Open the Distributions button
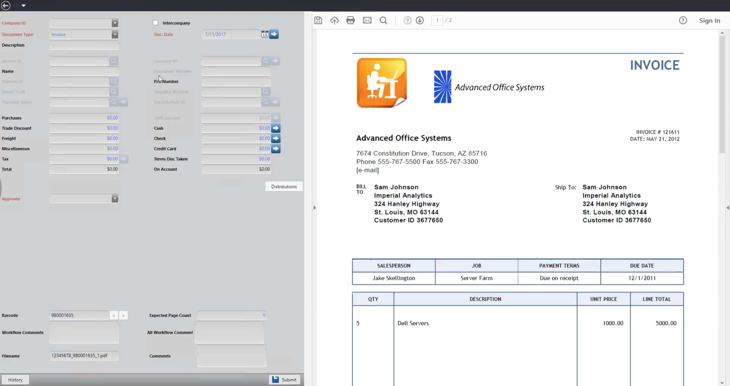This screenshot has width=730, height=386. (284, 187)
